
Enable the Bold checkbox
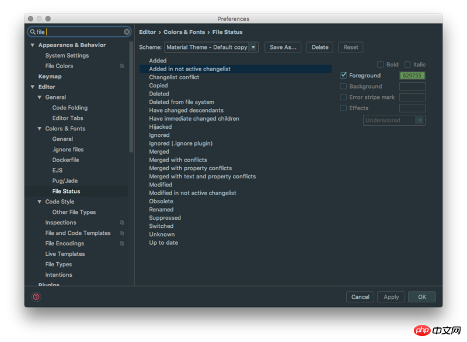tap(381, 65)
